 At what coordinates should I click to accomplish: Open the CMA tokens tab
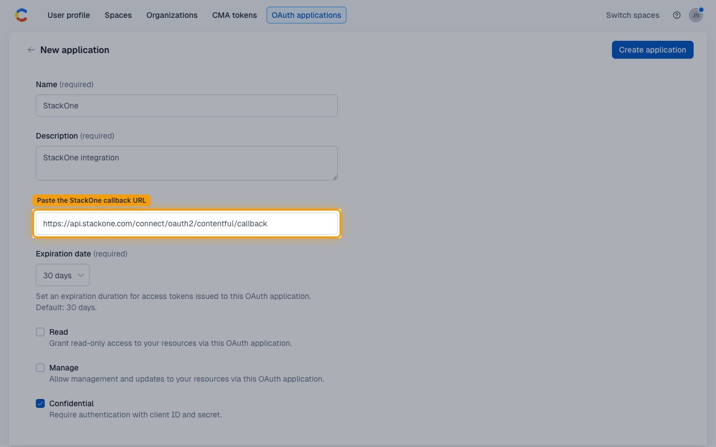click(x=234, y=15)
